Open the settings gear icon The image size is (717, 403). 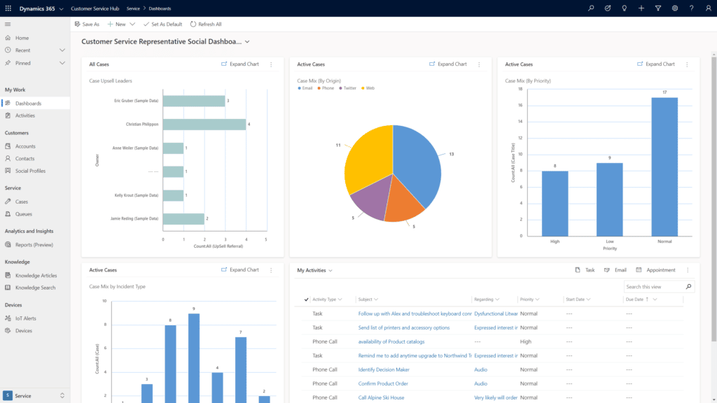[x=675, y=8]
